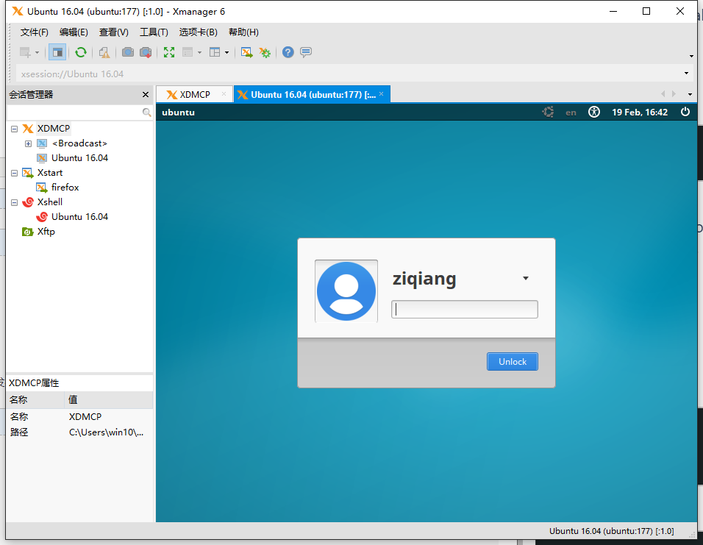Refresh the session list
The height and width of the screenshot is (545, 703).
click(x=81, y=52)
